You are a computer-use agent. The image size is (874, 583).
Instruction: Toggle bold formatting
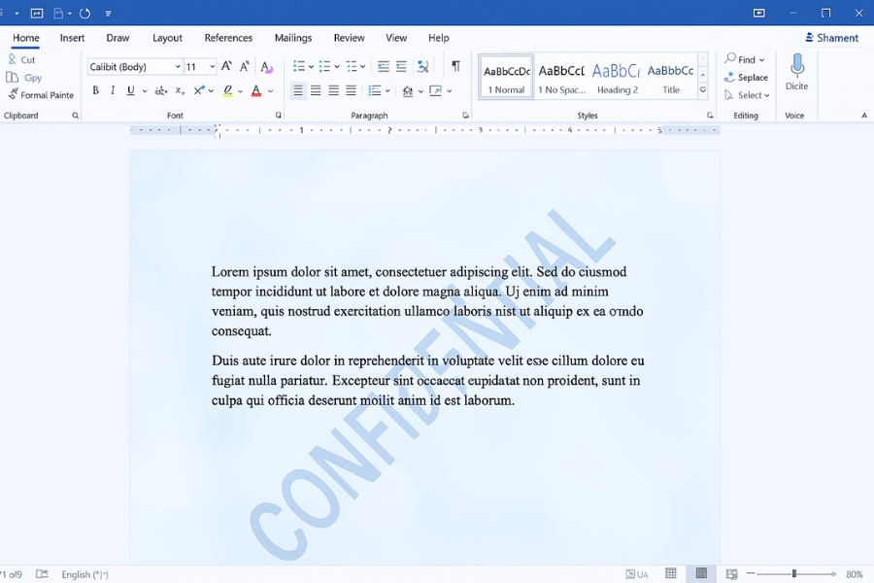click(95, 89)
